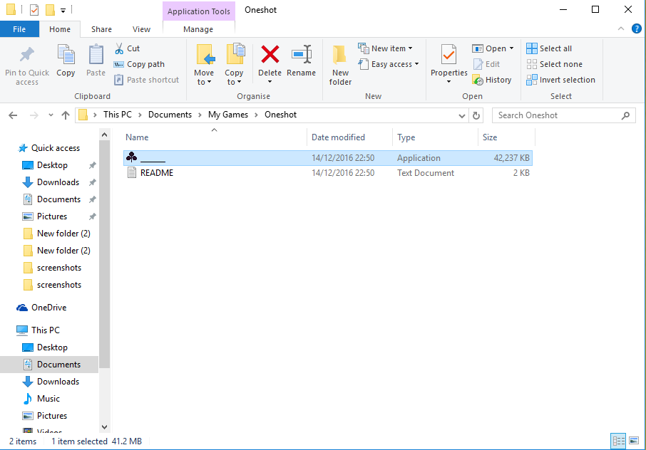This screenshot has height=450, width=646.
Task: Click Copy path in Clipboard group
Action: click(139, 64)
